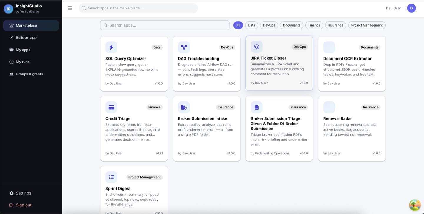
Task: Open the JIRA Ticket Closer title
Action: point(268,58)
